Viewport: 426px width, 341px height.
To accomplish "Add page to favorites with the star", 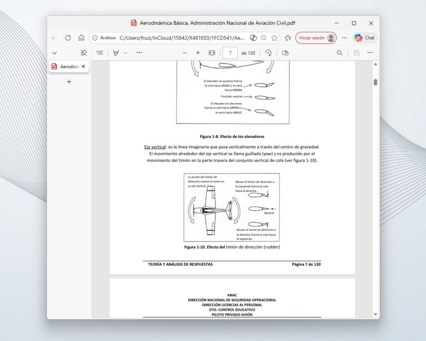I will [274, 38].
